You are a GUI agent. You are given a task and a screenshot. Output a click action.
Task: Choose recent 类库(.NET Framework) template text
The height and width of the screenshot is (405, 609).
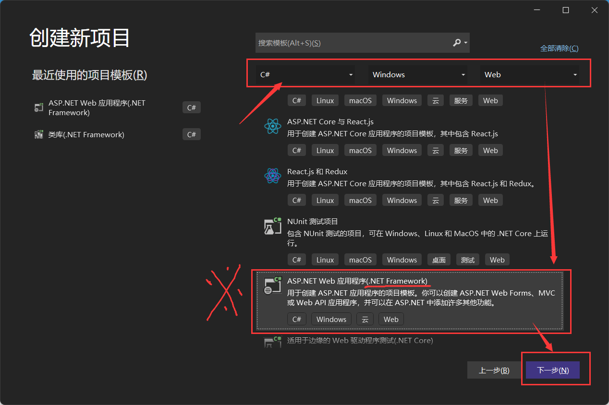86,135
